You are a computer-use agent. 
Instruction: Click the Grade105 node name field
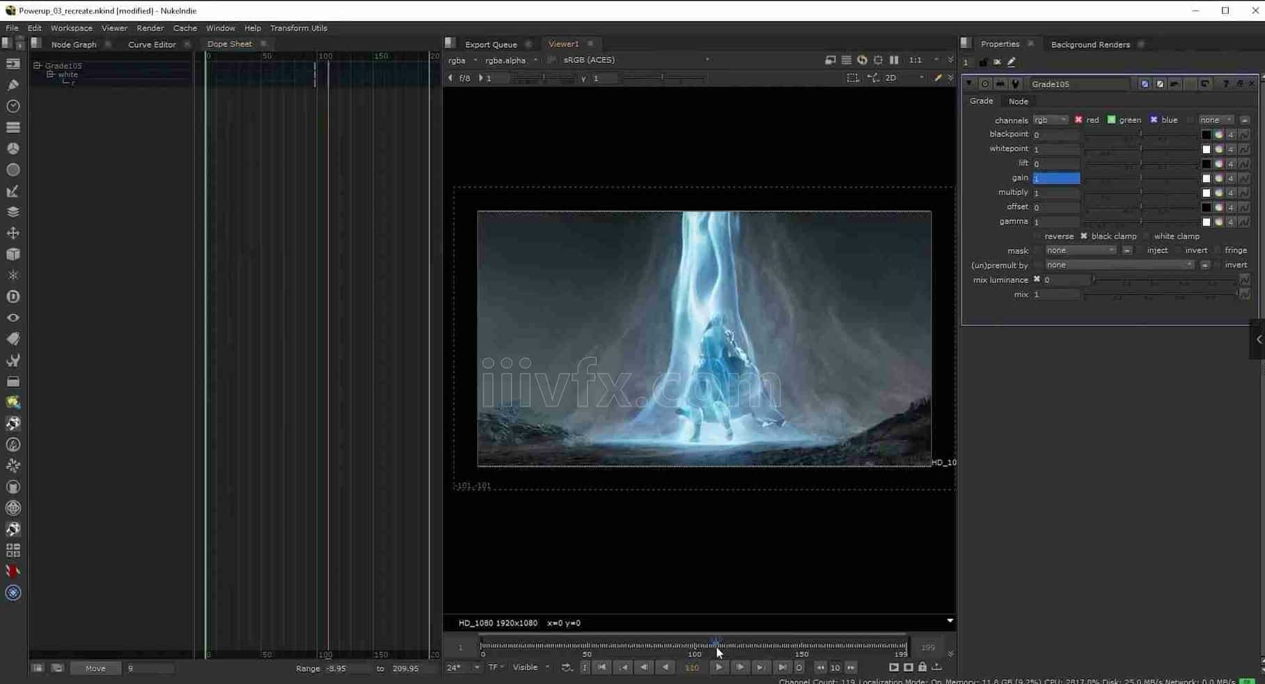click(x=1078, y=84)
